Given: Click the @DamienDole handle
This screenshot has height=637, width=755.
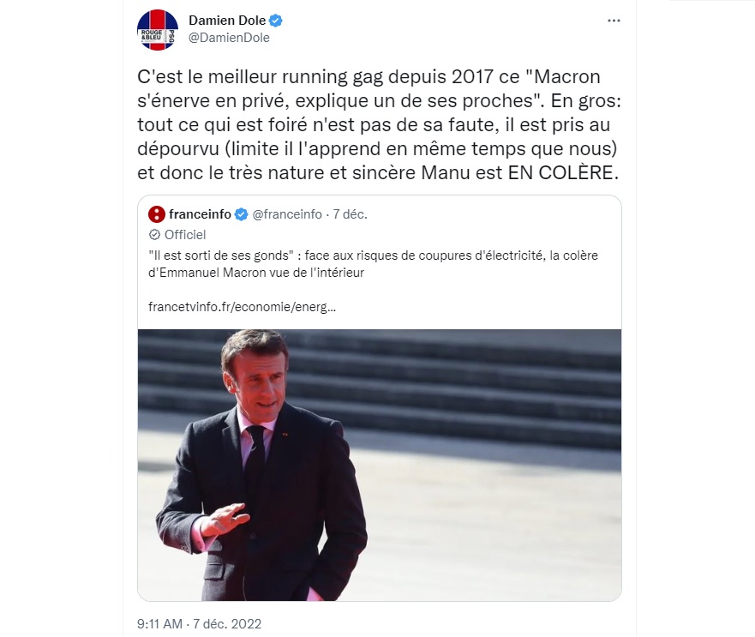Looking at the screenshot, I should click(228, 38).
